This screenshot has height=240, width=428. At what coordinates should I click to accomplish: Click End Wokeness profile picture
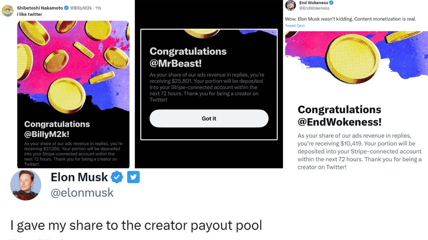pos(290,5)
